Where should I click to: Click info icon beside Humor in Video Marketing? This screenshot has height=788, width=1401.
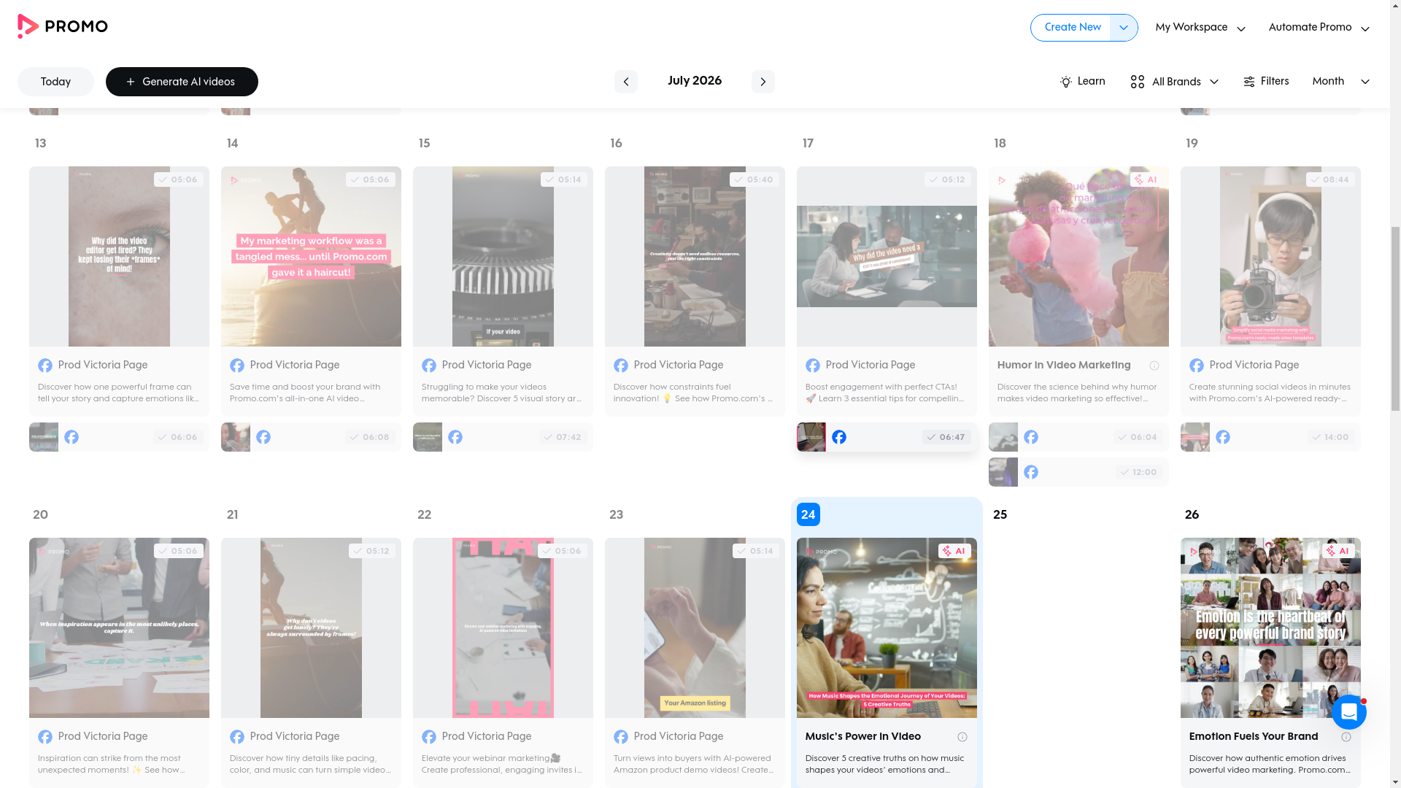(x=1154, y=366)
